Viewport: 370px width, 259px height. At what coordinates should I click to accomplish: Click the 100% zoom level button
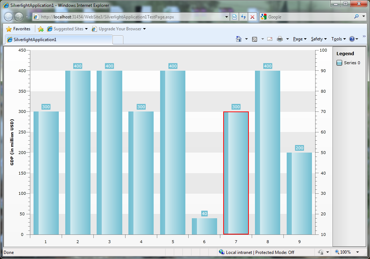click(x=343, y=252)
